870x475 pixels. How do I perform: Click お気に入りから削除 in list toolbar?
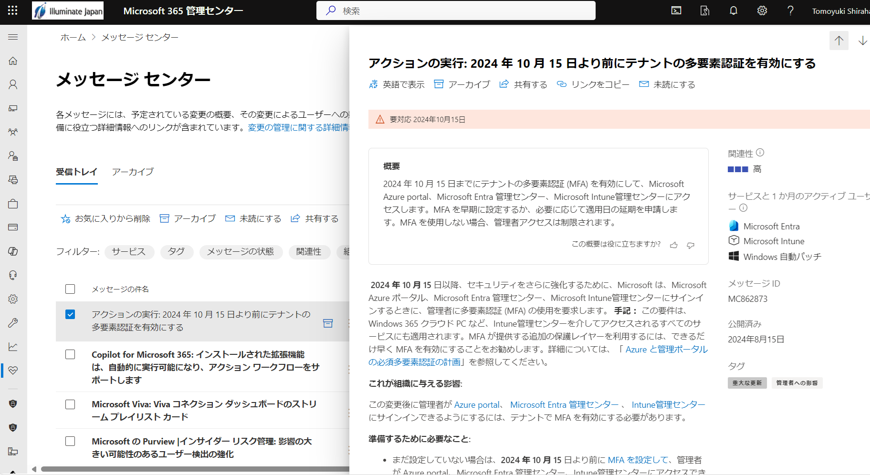(x=105, y=218)
